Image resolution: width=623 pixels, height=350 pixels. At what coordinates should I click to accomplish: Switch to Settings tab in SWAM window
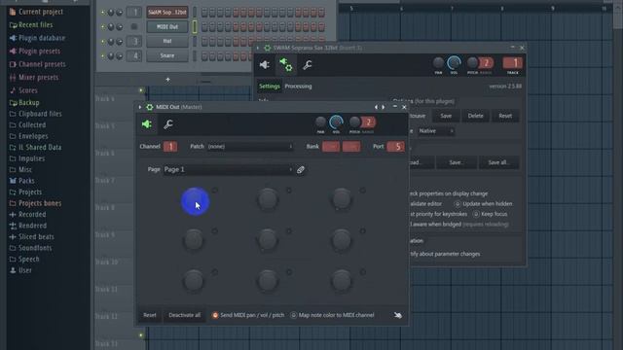coord(270,87)
